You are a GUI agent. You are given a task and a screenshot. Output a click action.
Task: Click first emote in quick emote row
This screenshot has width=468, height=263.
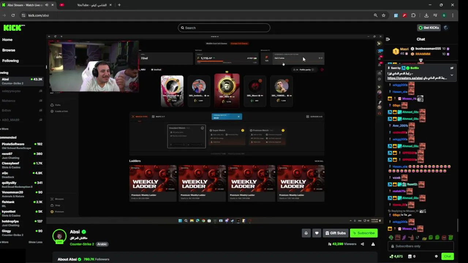(391, 237)
